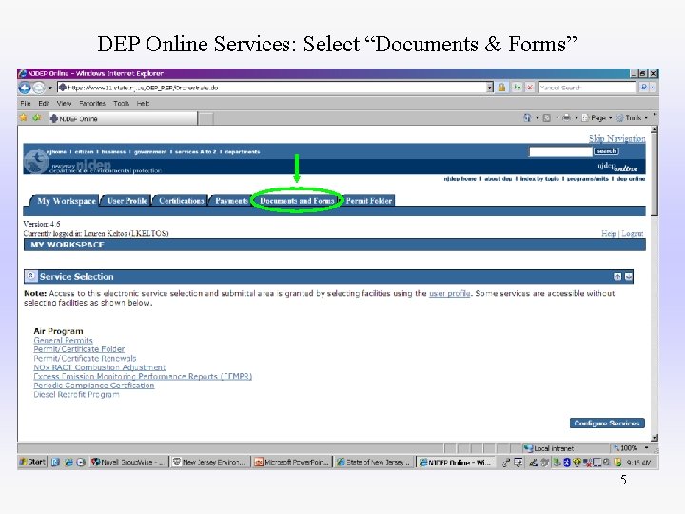
Task: Click the Logout link
Action: [632, 233]
